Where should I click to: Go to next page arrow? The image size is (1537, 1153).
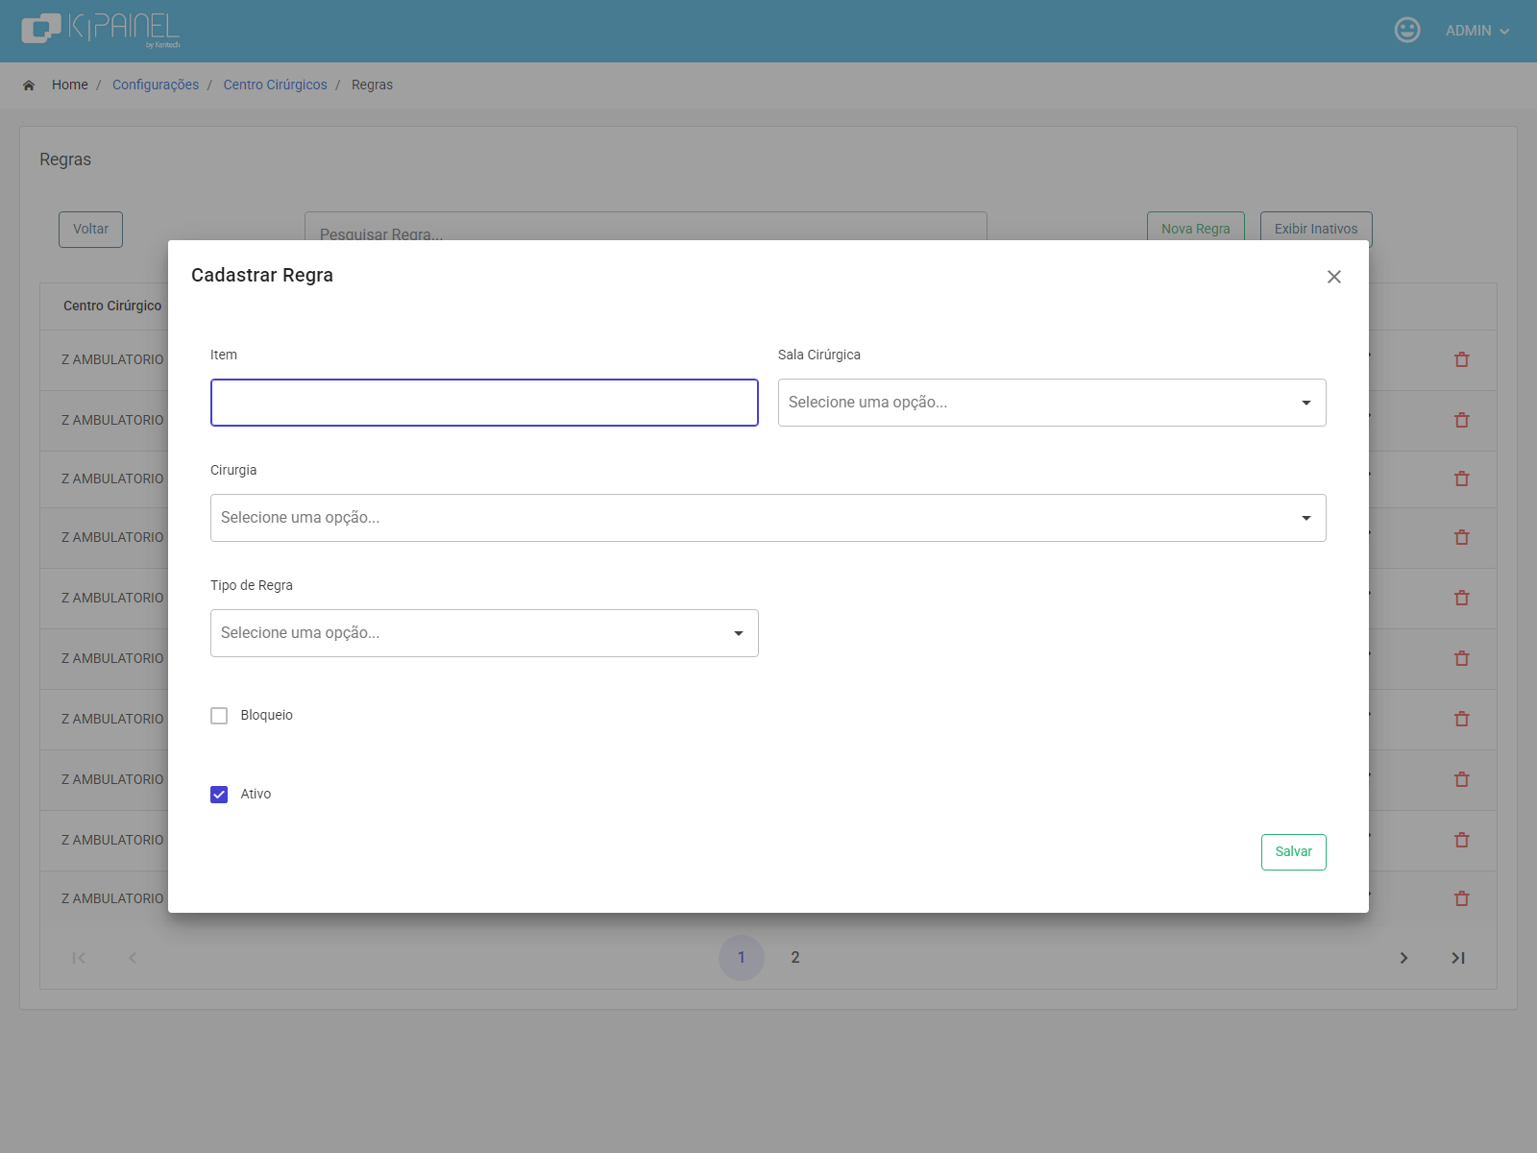tap(1403, 958)
